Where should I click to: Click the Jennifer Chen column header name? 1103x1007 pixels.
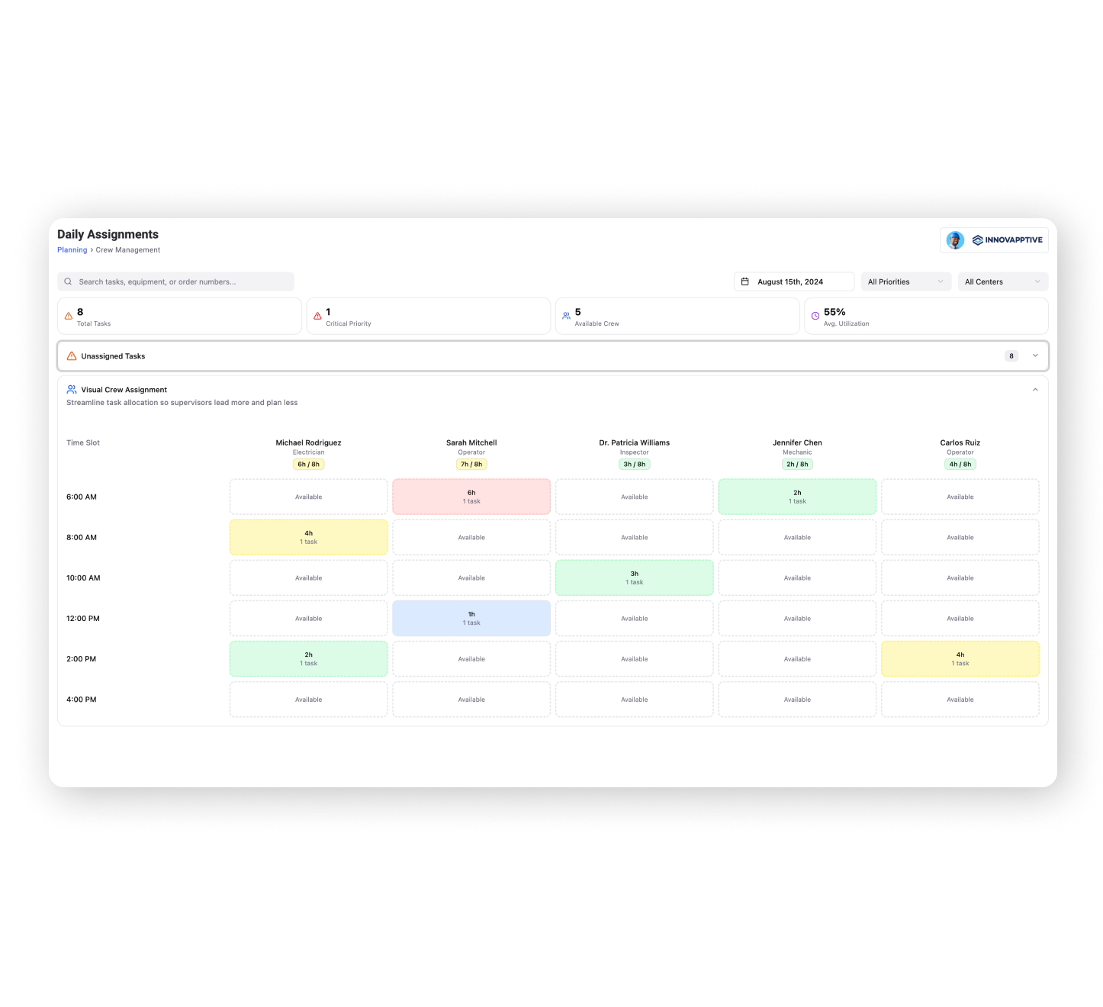click(797, 442)
